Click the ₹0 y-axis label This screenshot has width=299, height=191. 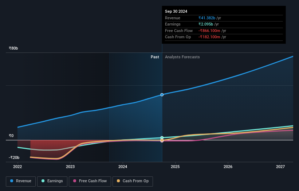point(11,136)
